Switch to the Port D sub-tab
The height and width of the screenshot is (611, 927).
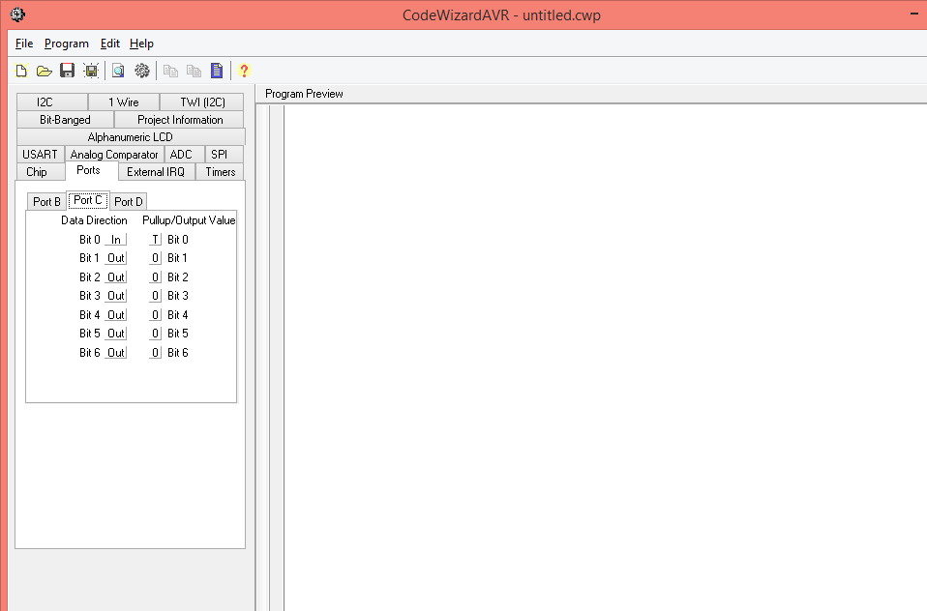pyautogui.click(x=129, y=201)
